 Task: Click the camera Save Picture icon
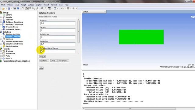pyautogui.click(x=15, y=8)
